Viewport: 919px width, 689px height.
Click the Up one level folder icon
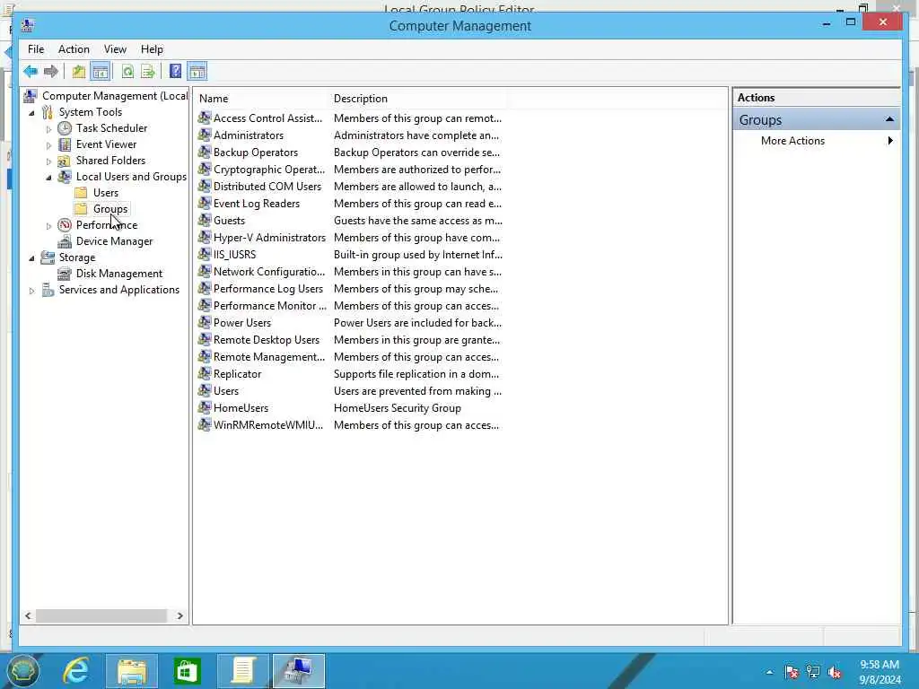pyautogui.click(x=79, y=72)
